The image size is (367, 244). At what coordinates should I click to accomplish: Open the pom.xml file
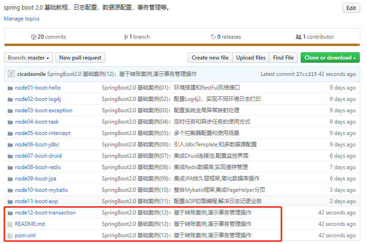coord(25,235)
